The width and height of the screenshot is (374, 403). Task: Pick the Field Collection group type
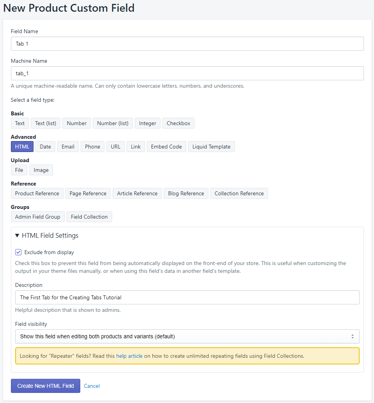[89, 217]
